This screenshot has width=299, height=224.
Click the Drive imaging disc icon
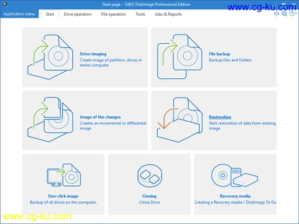tap(50, 57)
